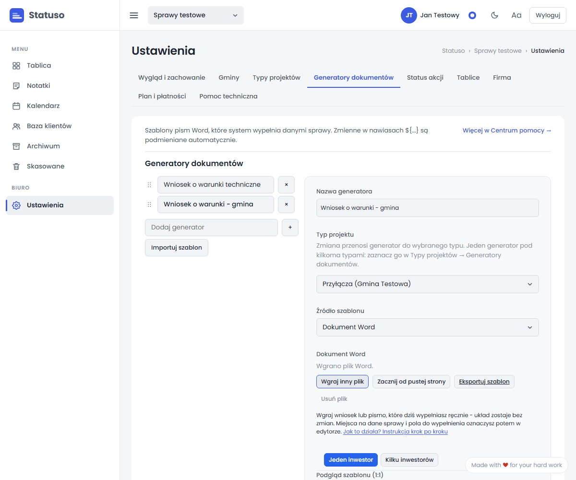Remove the Wniosek o warunki - gmina generator
Screen dimensions: 576x480
(x=286, y=204)
